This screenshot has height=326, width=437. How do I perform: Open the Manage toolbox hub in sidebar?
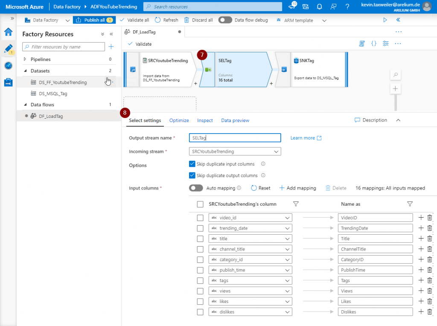(x=8, y=83)
